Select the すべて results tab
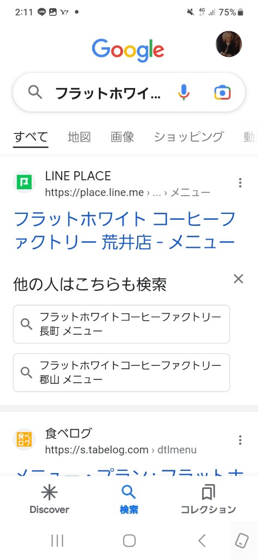This screenshot has width=258, height=560. click(31, 137)
